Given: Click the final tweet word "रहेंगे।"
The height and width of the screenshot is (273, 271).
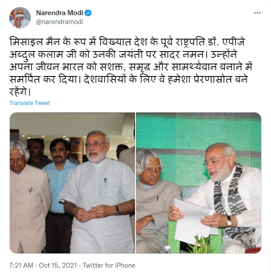Looking at the screenshot, I should pos(20,92).
